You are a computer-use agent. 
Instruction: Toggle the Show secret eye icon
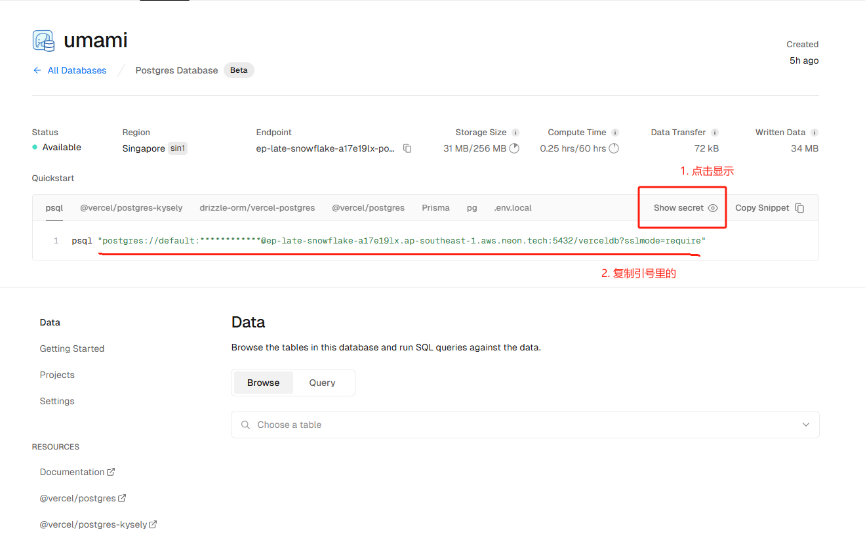click(713, 208)
